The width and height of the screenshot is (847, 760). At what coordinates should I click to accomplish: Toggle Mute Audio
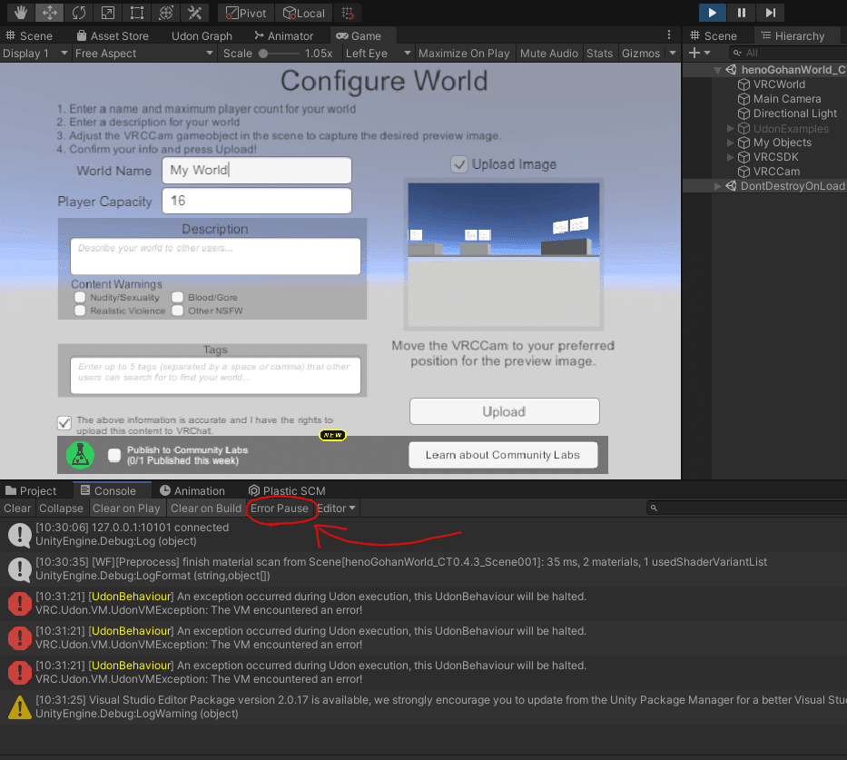pyautogui.click(x=549, y=54)
